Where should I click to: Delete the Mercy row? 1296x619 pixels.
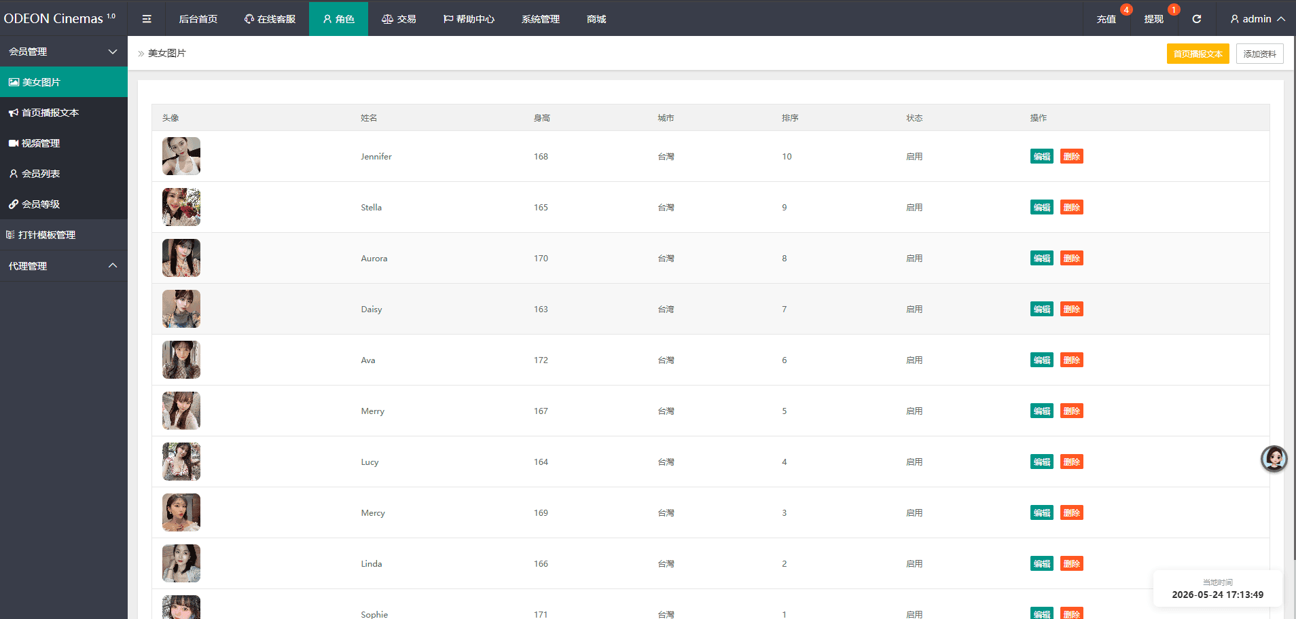(1072, 512)
